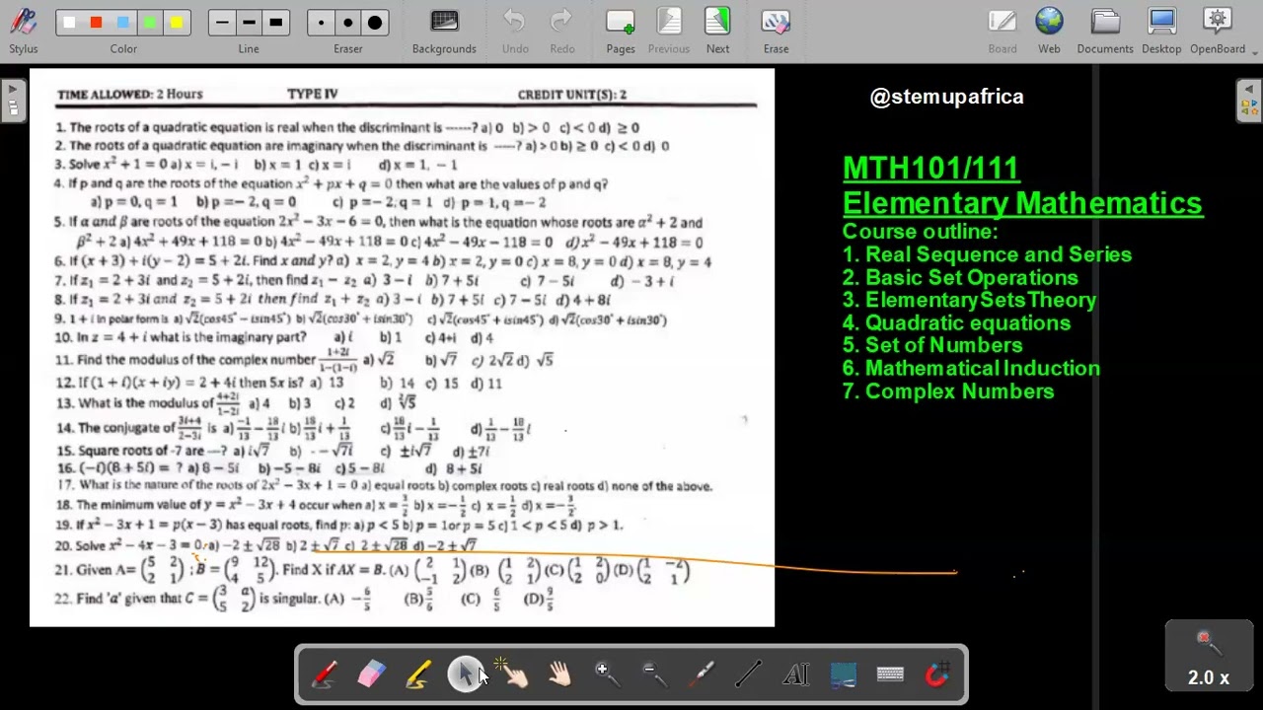The image size is (1263, 710).
Task: Click the 'Course outline:' label
Action: click(920, 232)
